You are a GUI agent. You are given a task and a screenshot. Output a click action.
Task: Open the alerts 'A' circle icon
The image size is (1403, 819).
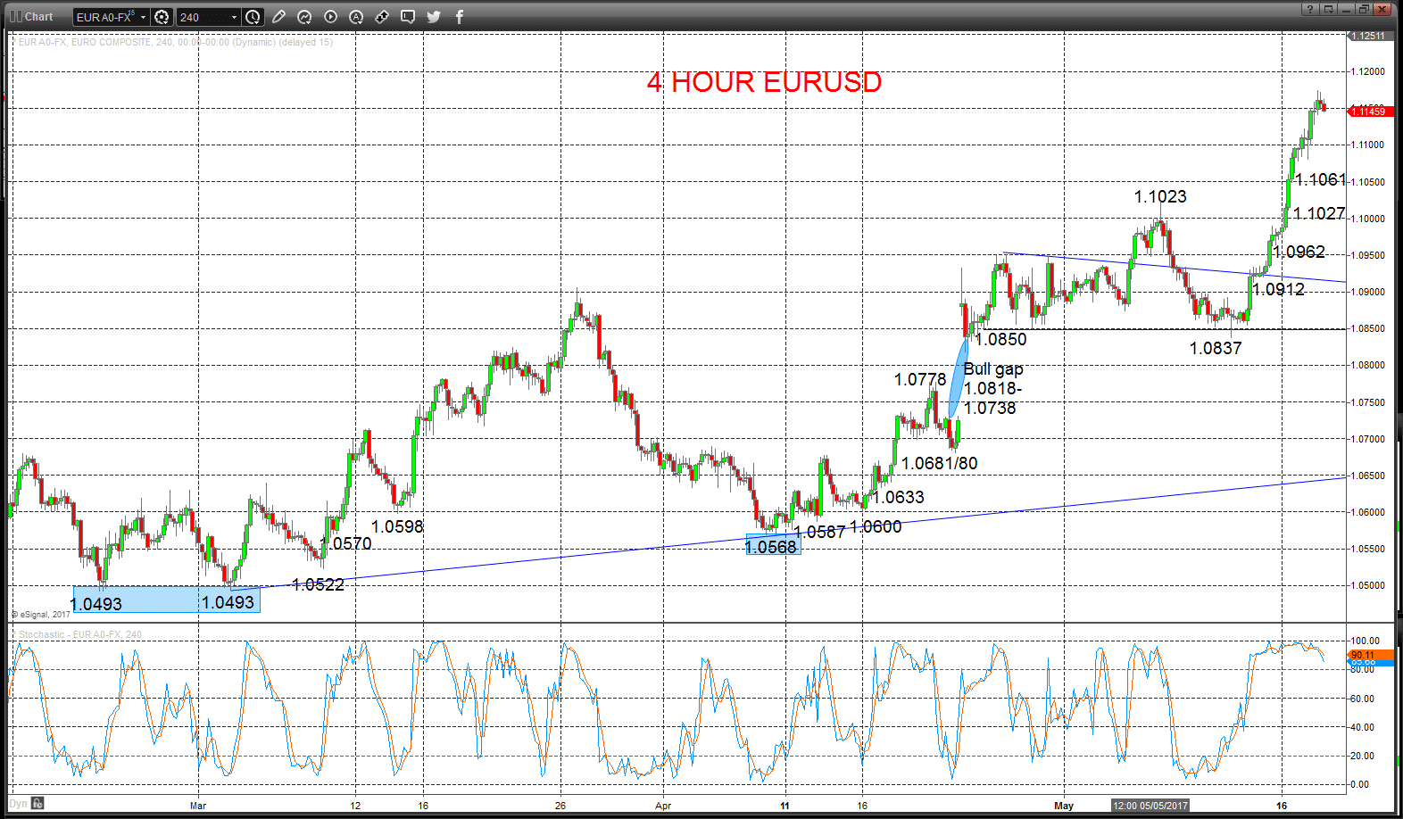click(x=356, y=17)
